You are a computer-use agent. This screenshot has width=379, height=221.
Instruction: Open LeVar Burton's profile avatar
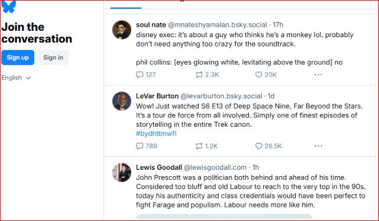point(122,101)
